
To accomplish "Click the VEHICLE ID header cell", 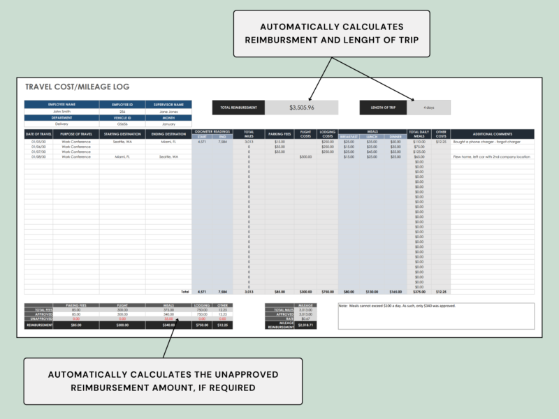I will click(x=122, y=117).
